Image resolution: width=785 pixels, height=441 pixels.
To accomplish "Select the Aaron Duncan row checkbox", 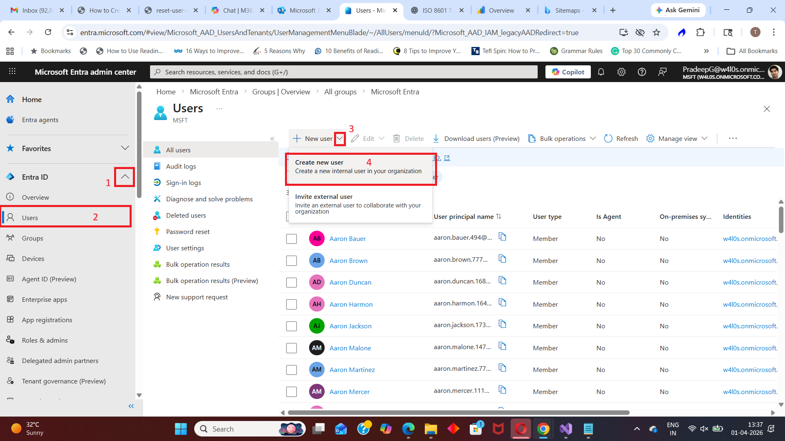I will tap(292, 283).
